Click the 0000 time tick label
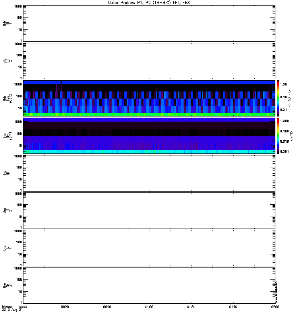The image size is (298, 318). [23, 307]
